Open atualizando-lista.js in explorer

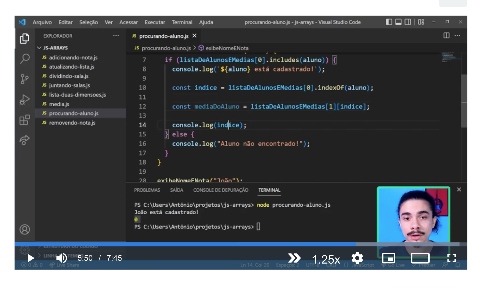(81, 67)
